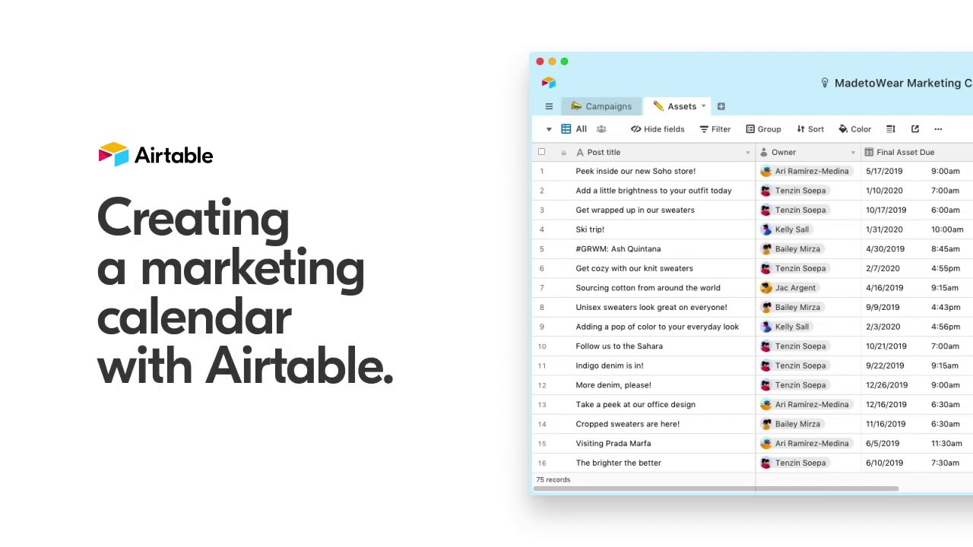Click the lightbulb icon beside the base title
This screenshot has height=547, width=973.
tap(825, 83)
